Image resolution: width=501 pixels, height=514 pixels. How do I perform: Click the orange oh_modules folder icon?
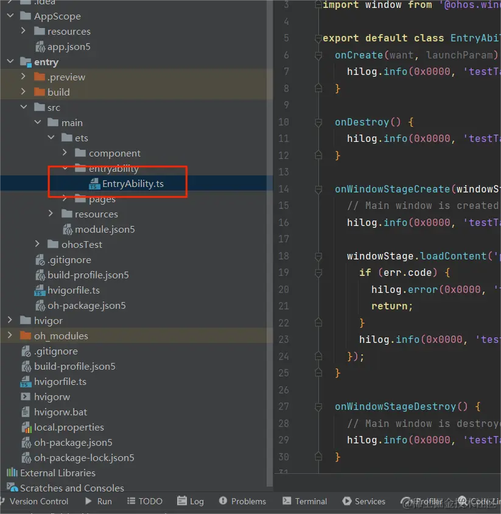click(26, 336)
